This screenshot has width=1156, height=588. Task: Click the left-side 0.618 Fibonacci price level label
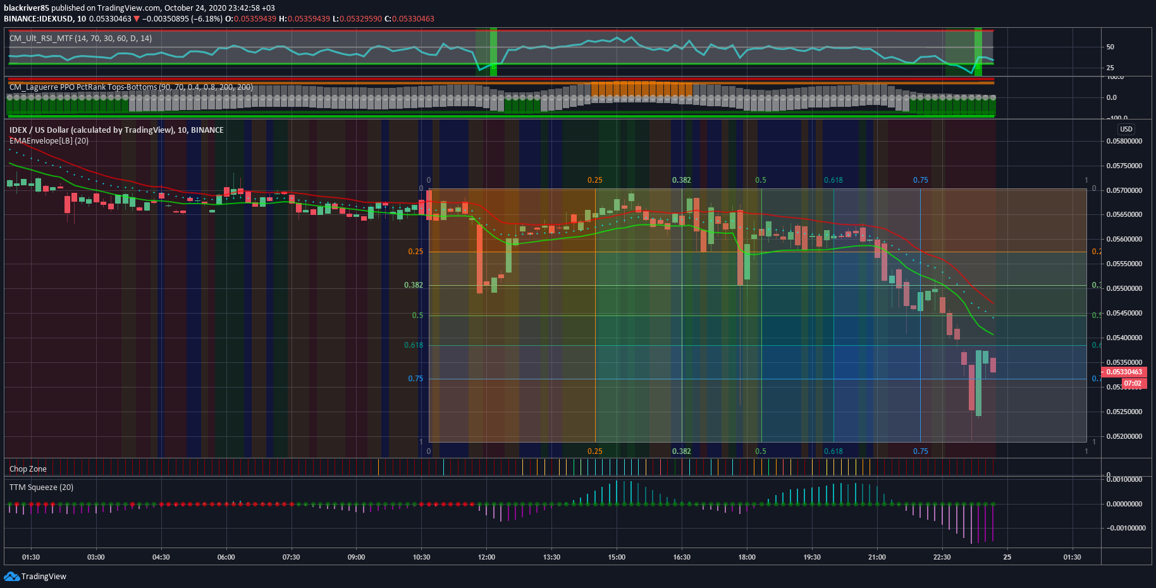tap(414, 345)
